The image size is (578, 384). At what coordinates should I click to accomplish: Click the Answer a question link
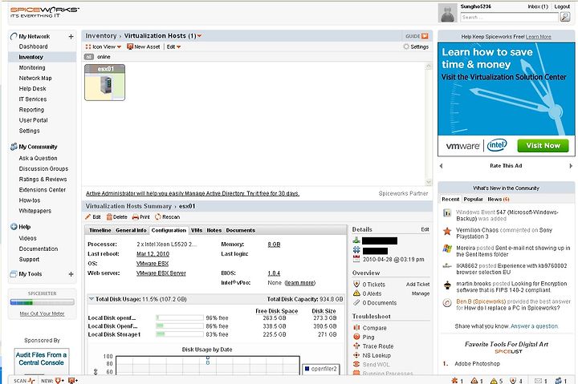coord(535,326)
